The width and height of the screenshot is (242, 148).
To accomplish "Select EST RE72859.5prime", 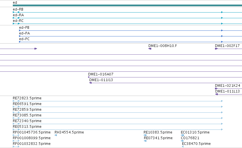I will pyautogui.click(x=27, y=110).
